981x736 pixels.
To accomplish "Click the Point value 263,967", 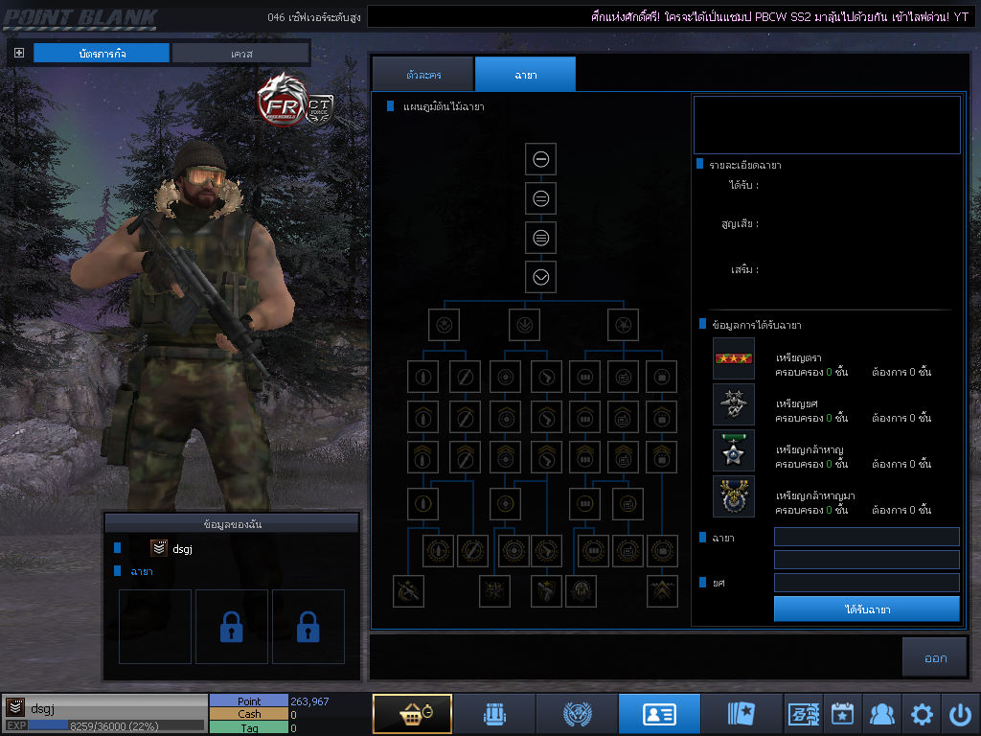I will click(309, 701).
